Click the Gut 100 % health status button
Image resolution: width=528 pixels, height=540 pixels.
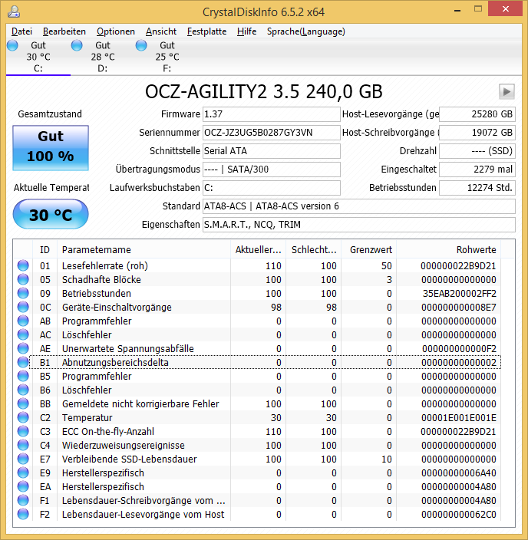coord(51,148)
